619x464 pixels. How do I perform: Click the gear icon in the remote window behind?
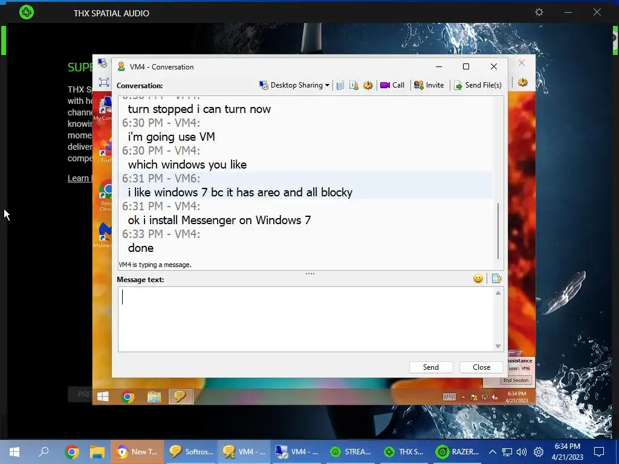click(x=523, y=82)
